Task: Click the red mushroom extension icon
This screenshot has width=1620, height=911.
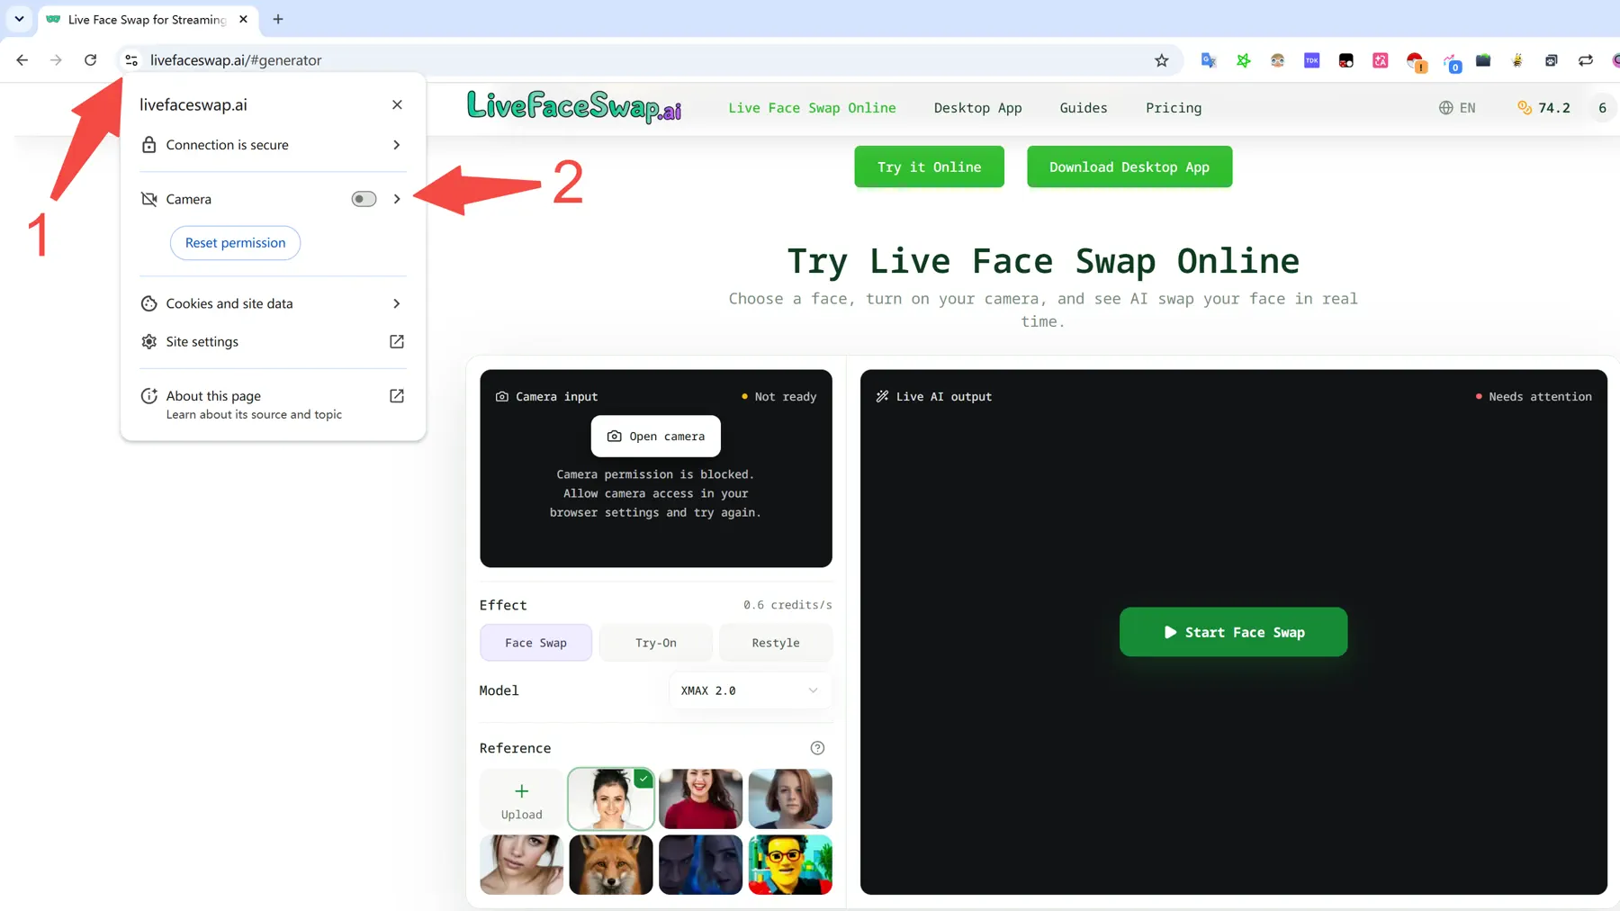Action: 1415,61
